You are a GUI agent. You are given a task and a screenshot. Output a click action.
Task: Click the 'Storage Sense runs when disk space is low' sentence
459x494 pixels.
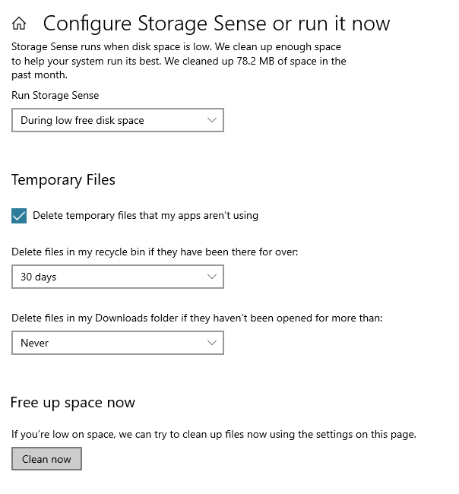coord(111,46)
